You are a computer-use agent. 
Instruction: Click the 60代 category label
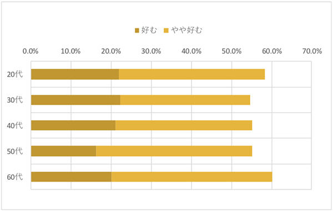pyautogui.click(x=14, y=177)
